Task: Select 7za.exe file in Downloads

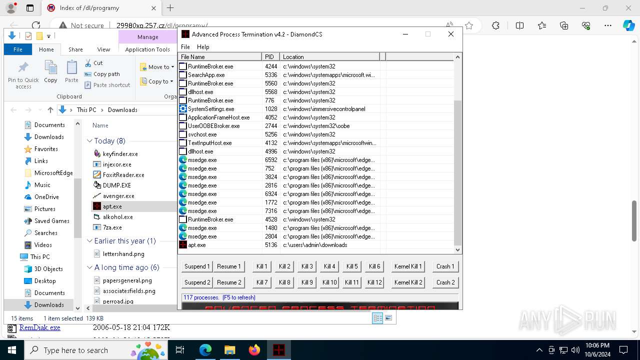Action: (112, 227)
